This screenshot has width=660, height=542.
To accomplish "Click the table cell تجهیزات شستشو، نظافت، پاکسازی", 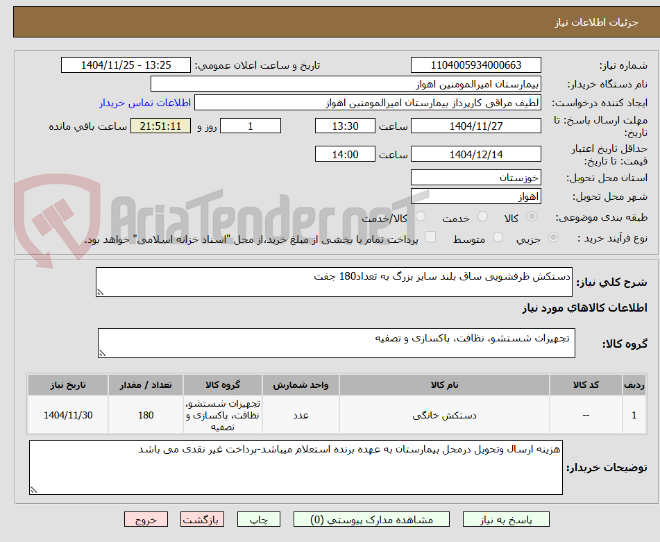I will pyautogui.click(x=223, y=415).
